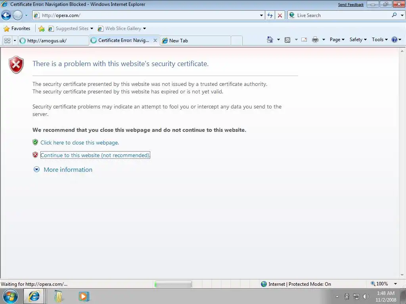Click the Waiting for http://opera.com/... status text
This screenshot has width=406, height=304.
[34, 284]
